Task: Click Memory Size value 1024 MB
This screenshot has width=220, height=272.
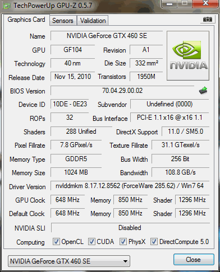Action: pos(76,172)
